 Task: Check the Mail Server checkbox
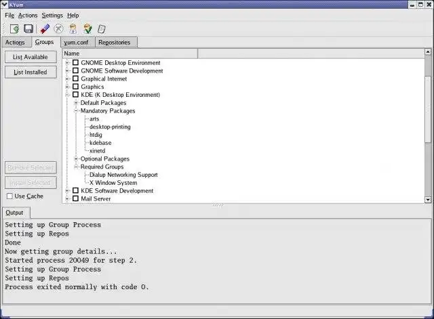(75, 198)
